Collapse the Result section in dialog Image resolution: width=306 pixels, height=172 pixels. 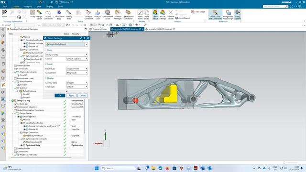click(x=46, y=64)
